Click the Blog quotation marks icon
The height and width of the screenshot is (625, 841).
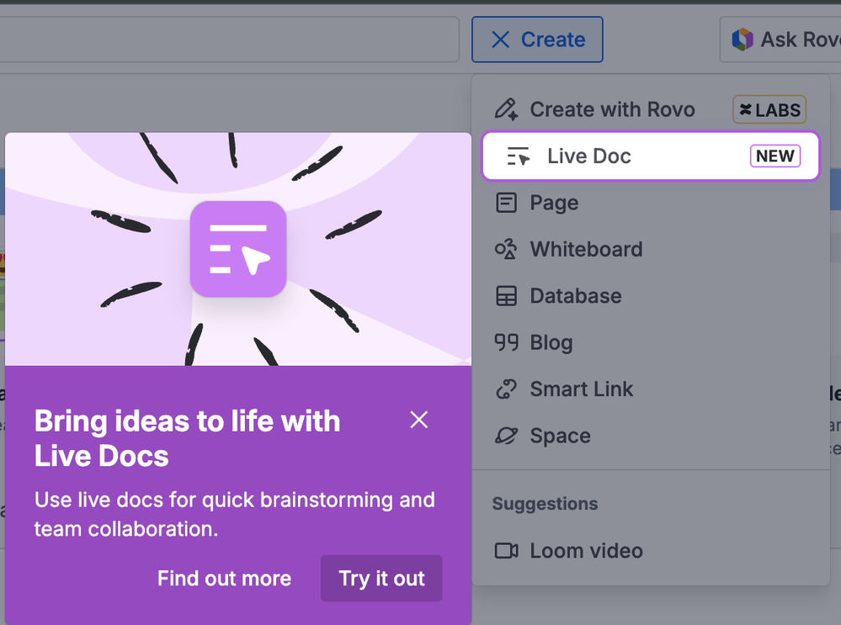pyautogui.click(x=506, y=342)
